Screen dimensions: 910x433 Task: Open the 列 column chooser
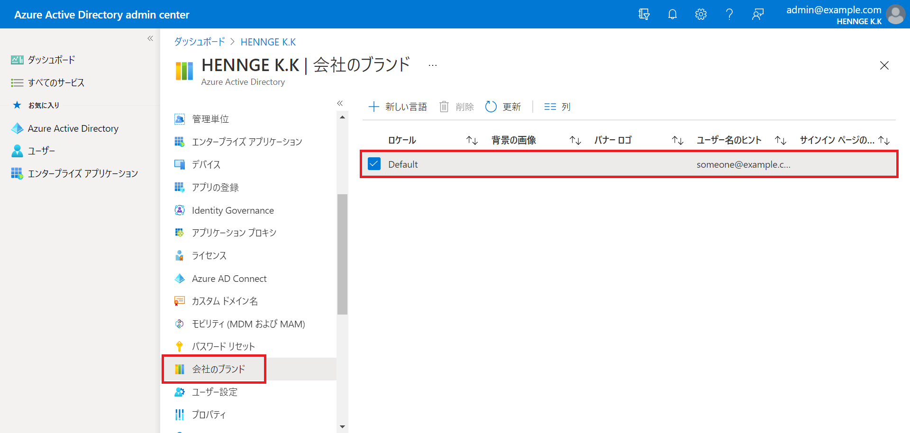pos(557,107)
